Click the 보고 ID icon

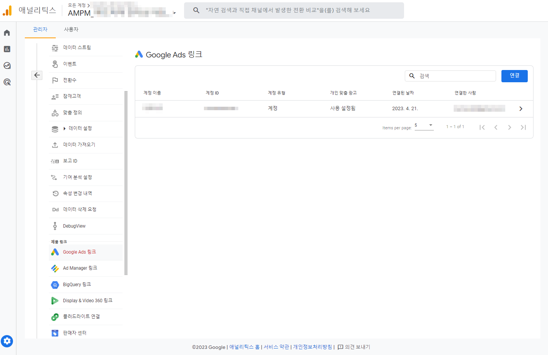[55, 161]
